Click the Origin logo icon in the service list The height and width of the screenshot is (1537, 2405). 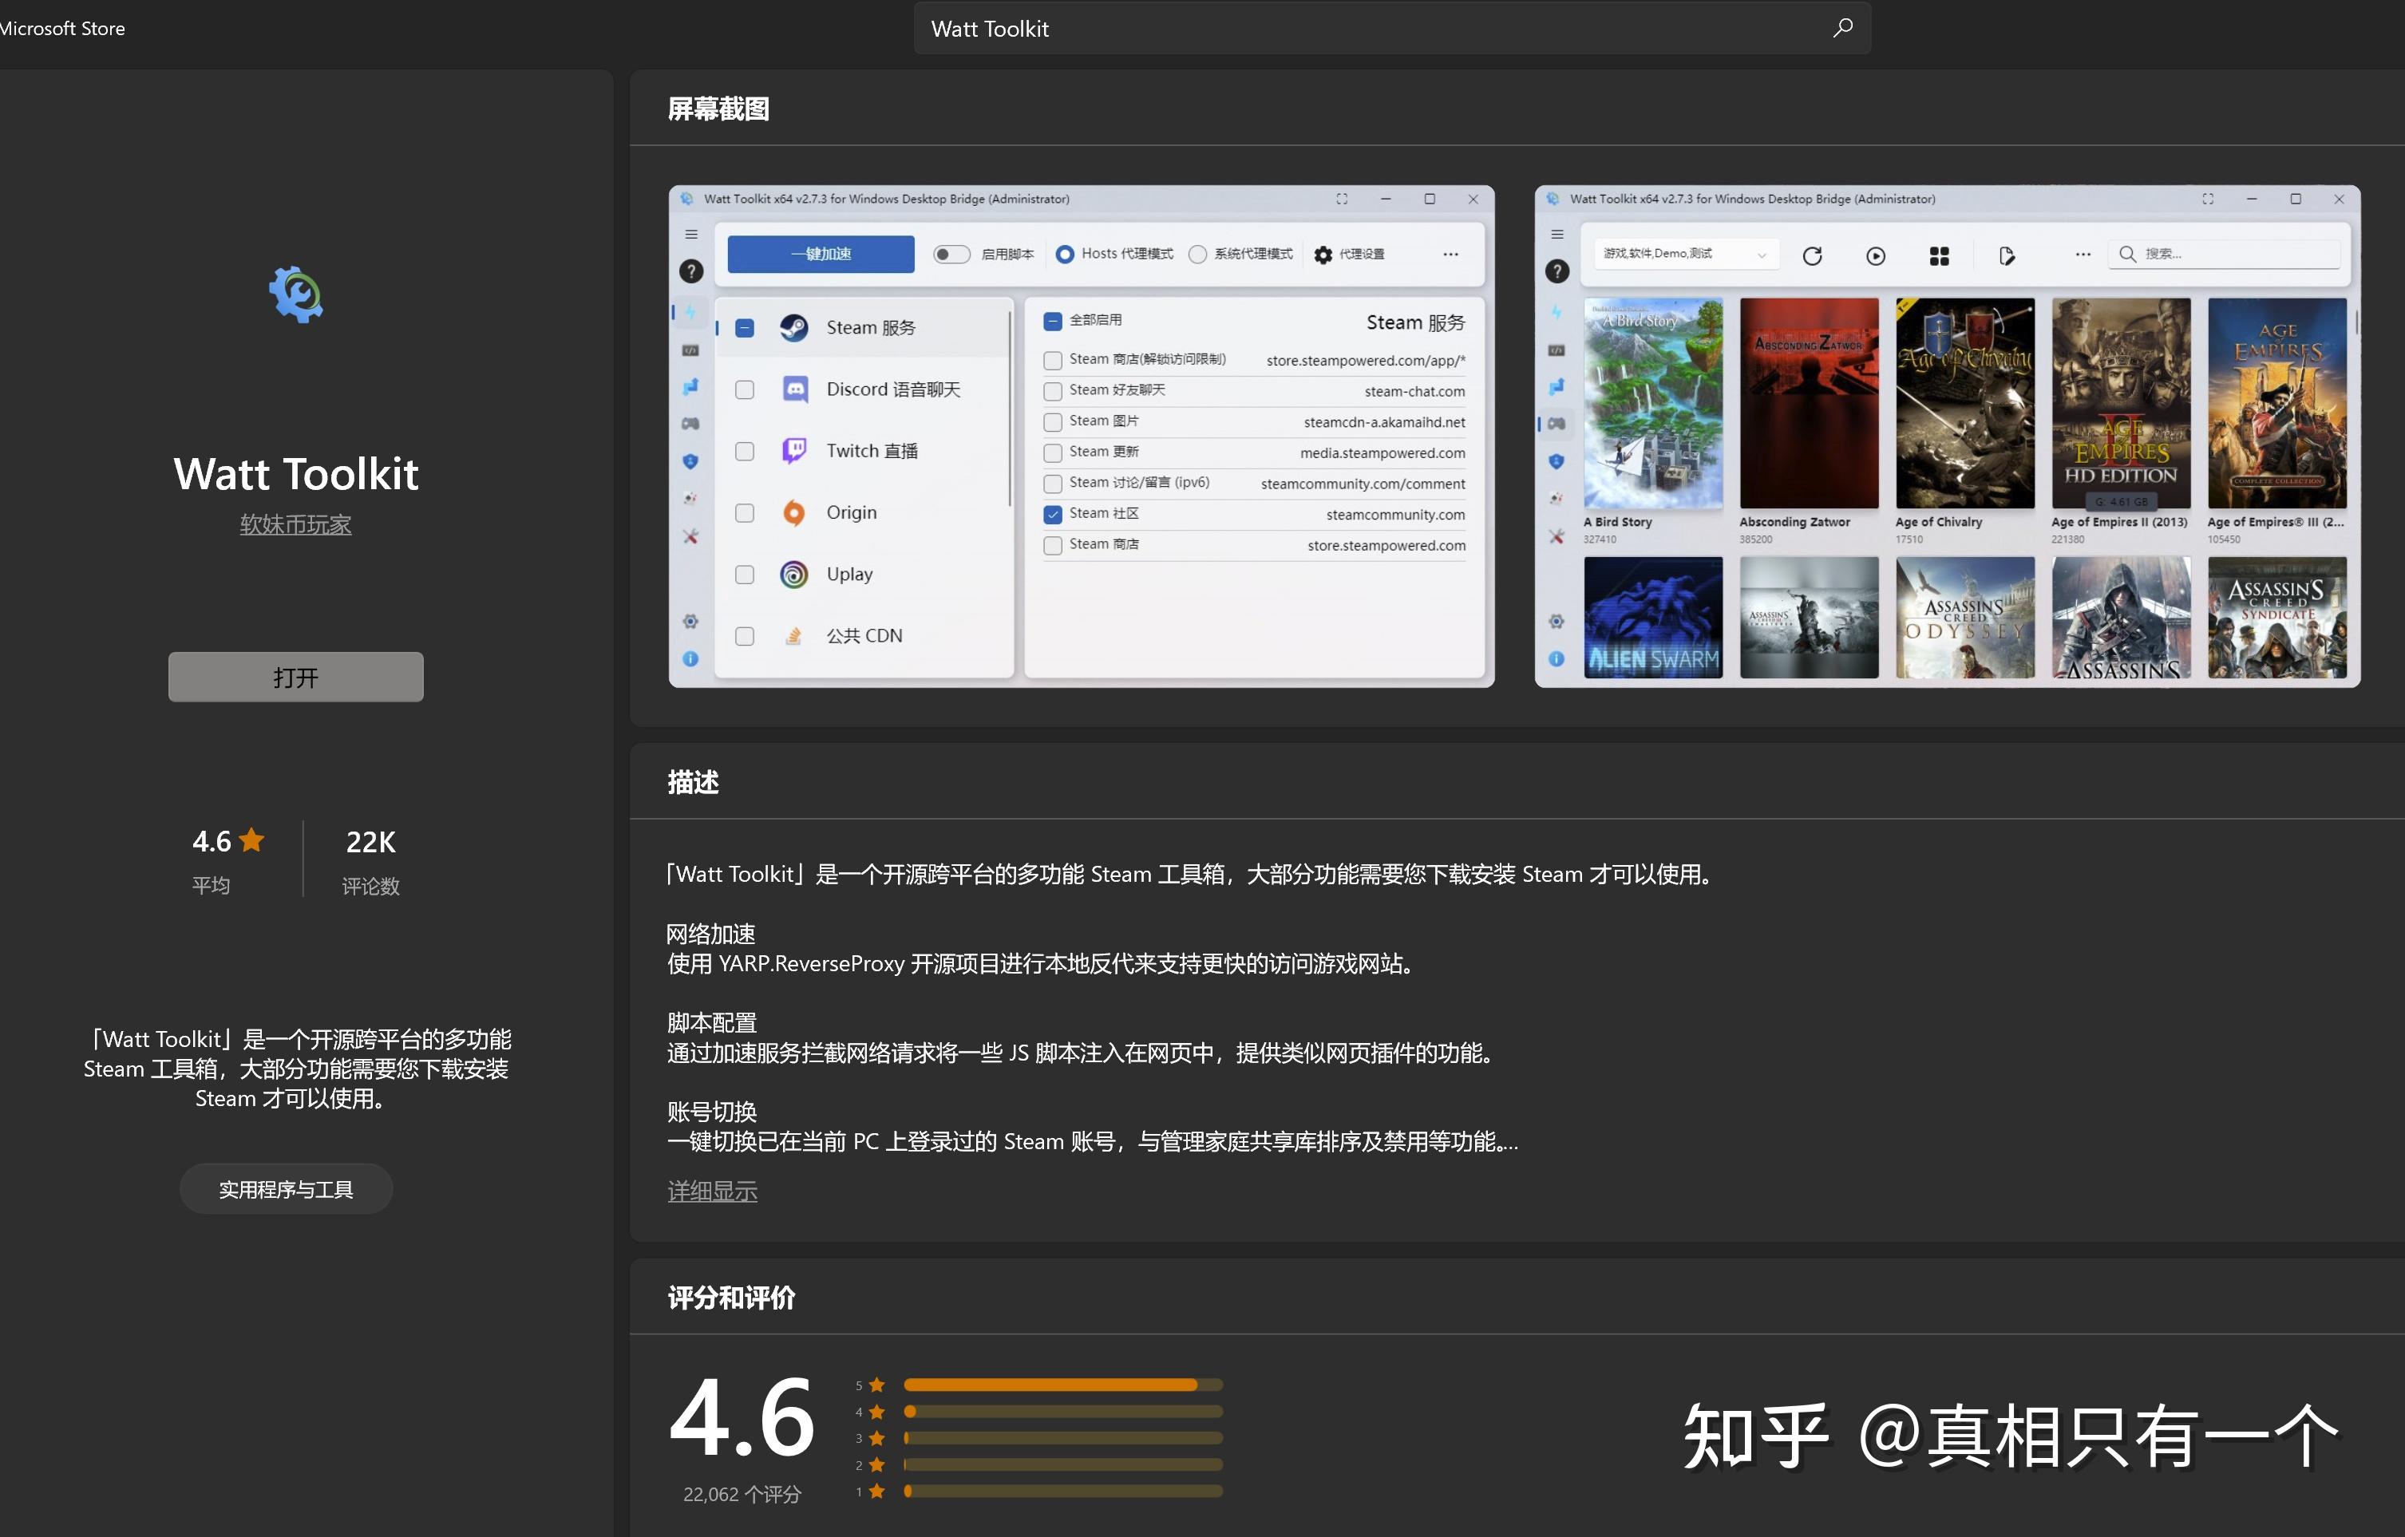pyautogui.click(x=794, y=513)
